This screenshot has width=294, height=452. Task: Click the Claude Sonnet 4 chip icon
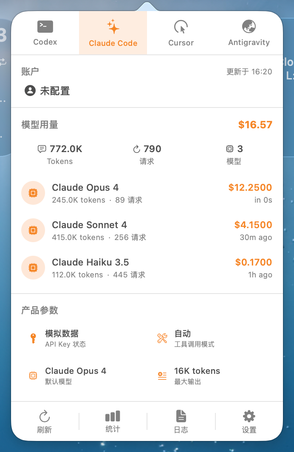[x=33, y=230]
